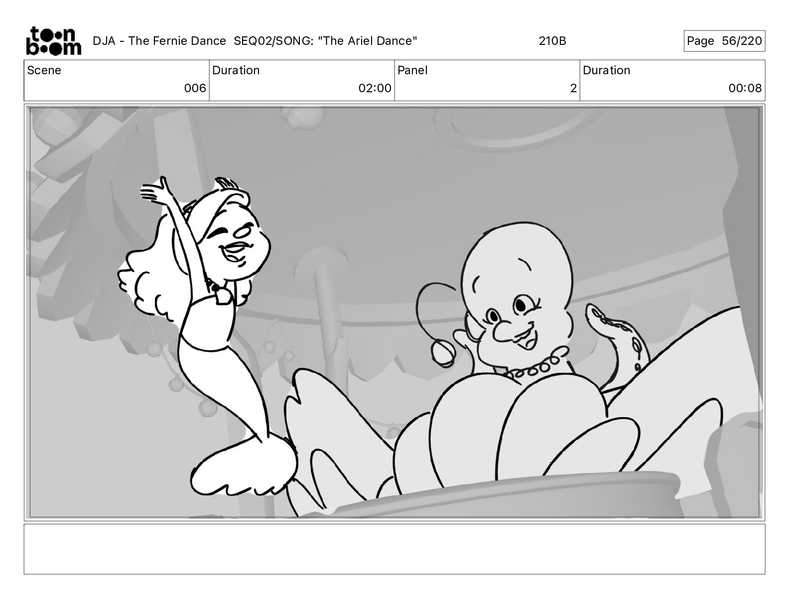Select the panel duration value '00:08'
The height and width of the screenshot is (610, 789).
click(745, 88)
